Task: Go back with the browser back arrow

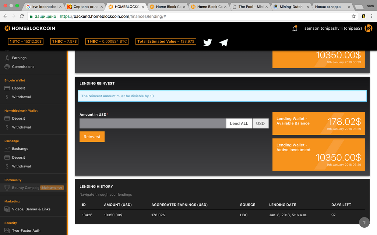Action: pos(5,16)
